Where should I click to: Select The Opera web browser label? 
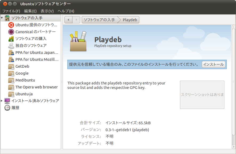point(36,87)
